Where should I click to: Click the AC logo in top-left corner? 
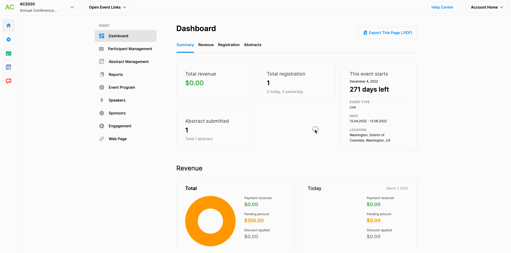point(10,7)
